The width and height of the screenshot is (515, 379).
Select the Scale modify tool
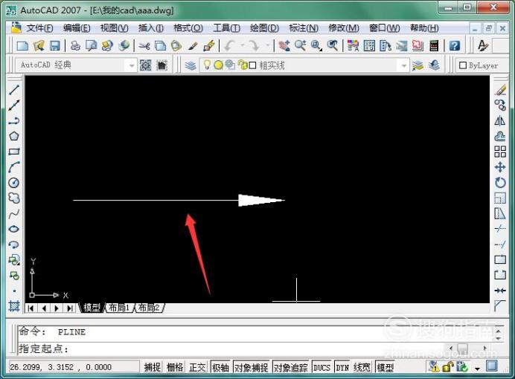tap(500, 198)
